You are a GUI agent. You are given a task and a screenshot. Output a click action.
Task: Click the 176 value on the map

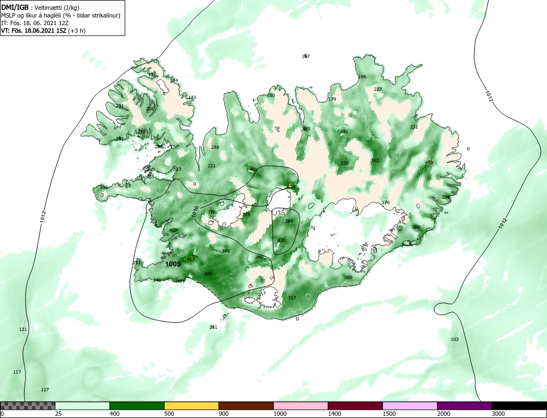tap(386, 203)
